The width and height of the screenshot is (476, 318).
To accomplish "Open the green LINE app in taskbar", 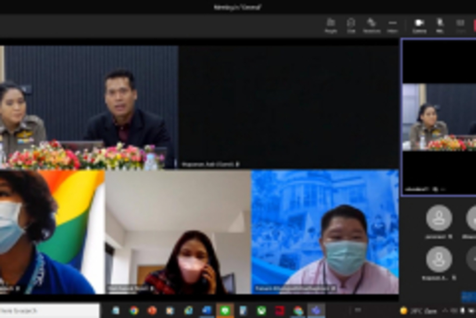I will tap(225, 310).
